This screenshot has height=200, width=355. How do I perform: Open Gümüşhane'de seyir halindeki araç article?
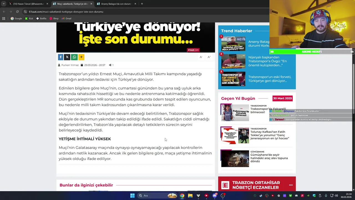point(269,158)
